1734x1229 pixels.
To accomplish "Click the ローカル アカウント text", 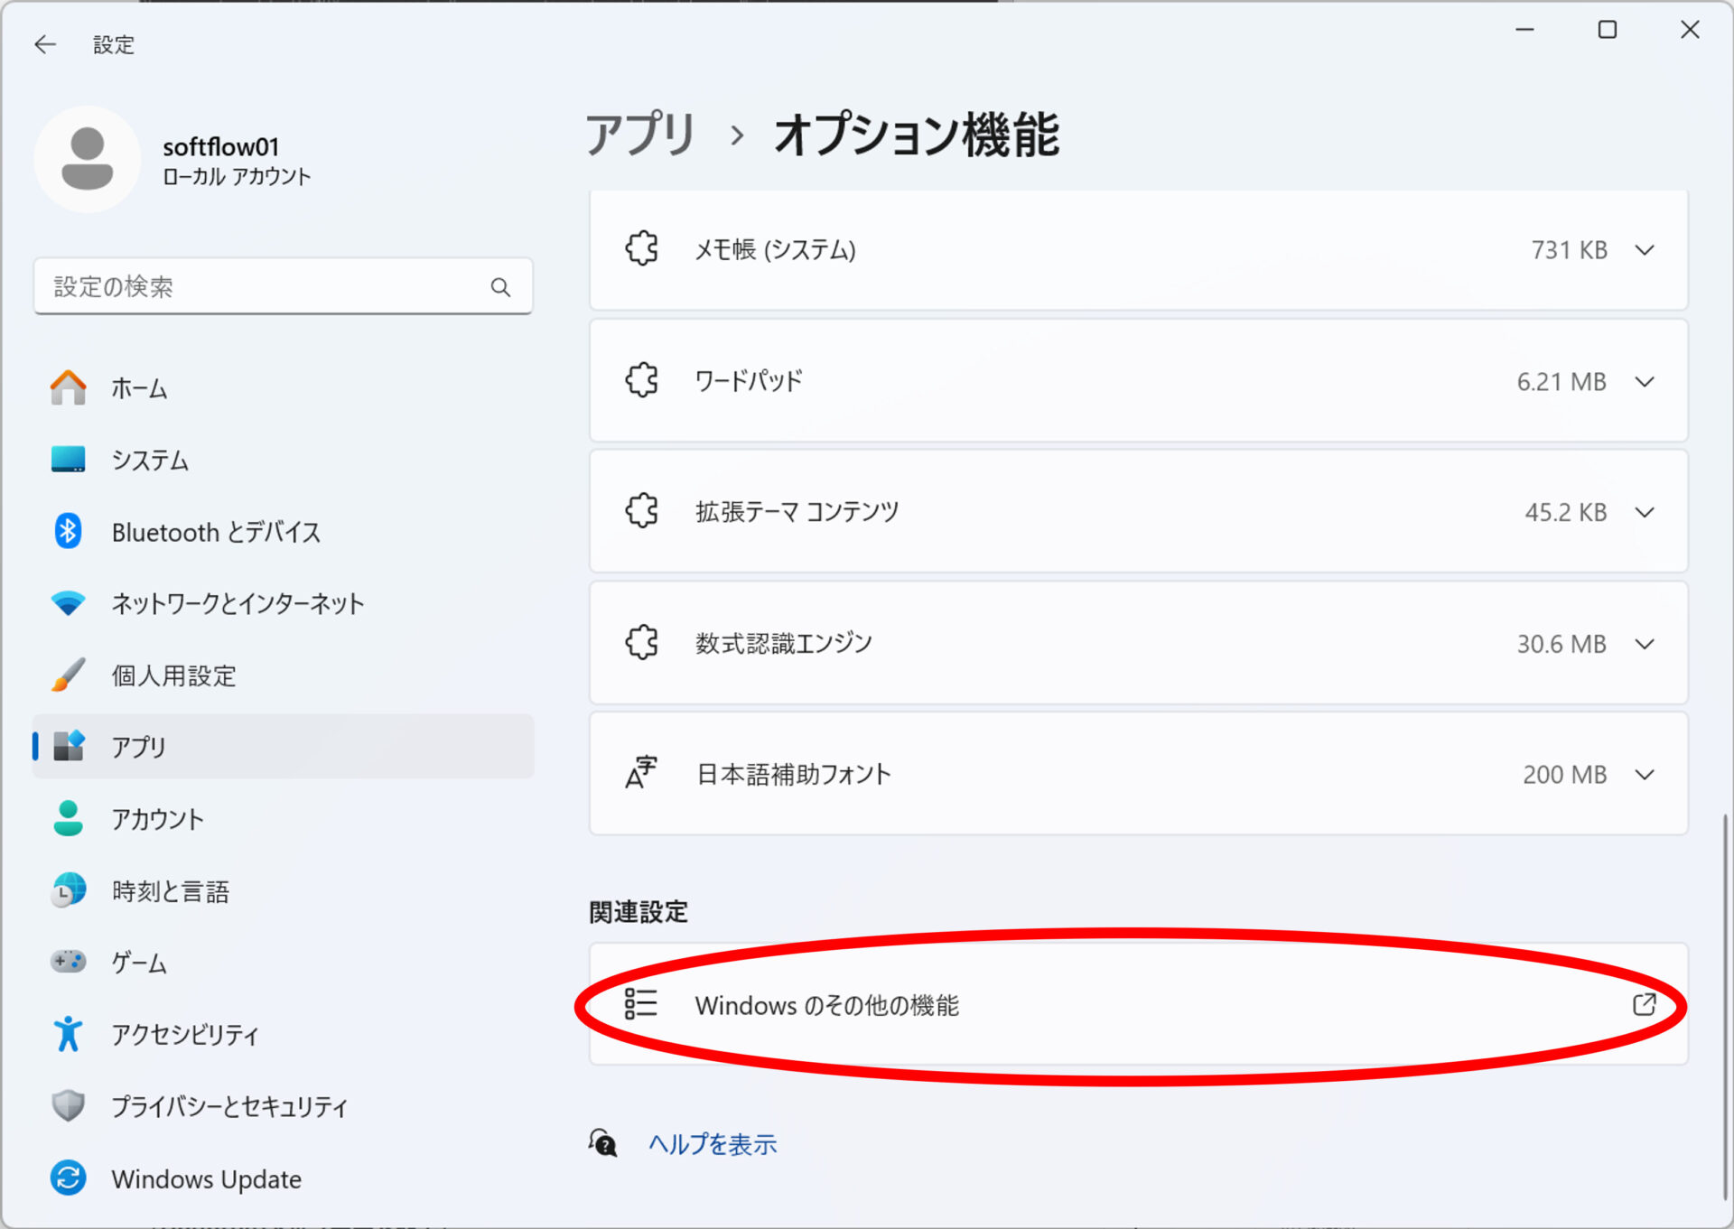I will click(237, 176).
